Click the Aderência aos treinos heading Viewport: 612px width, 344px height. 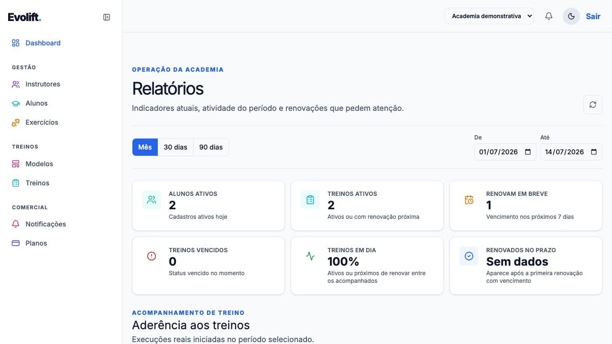[x=191, y=325]
